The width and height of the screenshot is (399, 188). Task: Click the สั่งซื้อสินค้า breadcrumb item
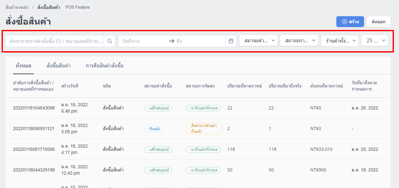49,7
